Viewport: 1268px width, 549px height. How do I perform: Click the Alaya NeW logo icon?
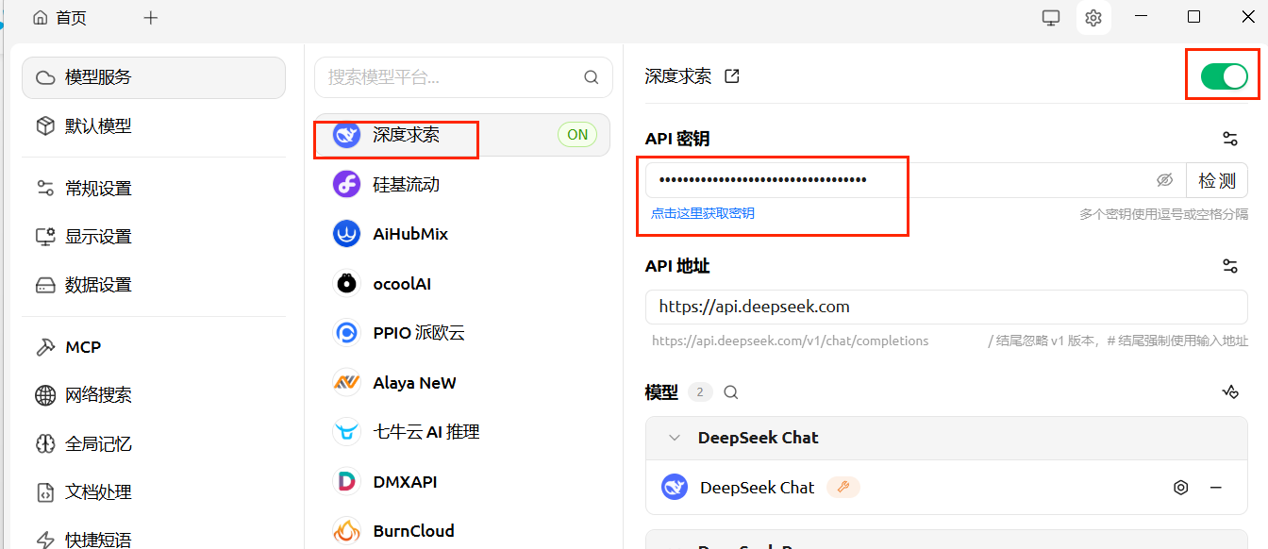(346, 382)
